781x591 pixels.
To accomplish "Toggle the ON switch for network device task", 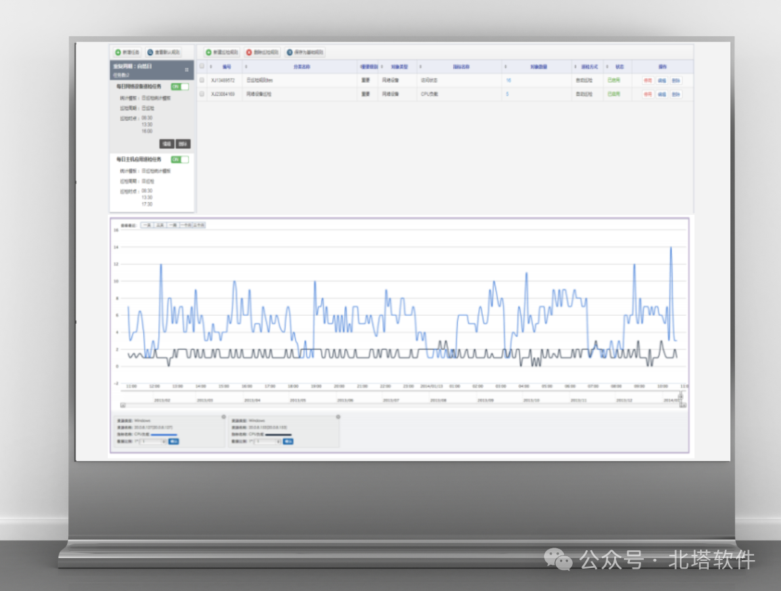I will click(x=179, y=87).
